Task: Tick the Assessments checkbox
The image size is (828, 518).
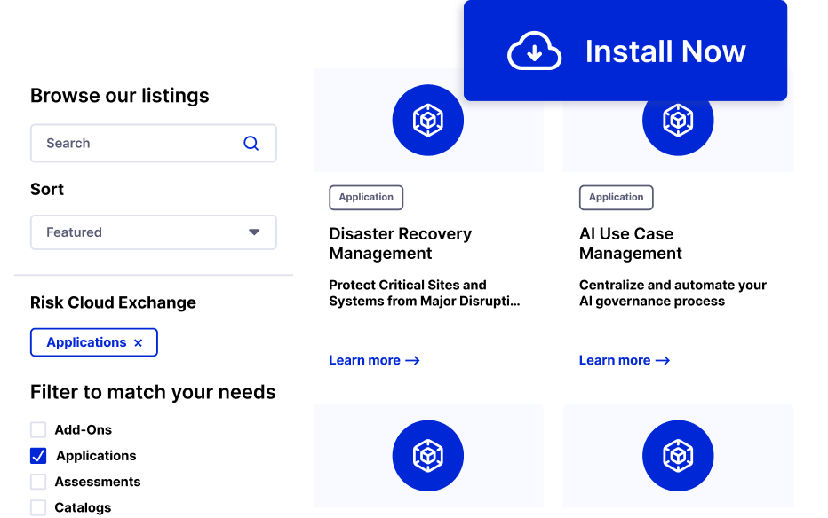Action: pyautogui.click(x=38, y=482)
